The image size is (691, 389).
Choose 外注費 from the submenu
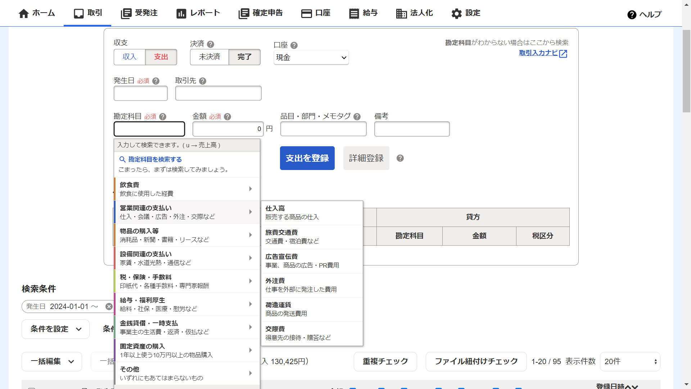(312, 285)
